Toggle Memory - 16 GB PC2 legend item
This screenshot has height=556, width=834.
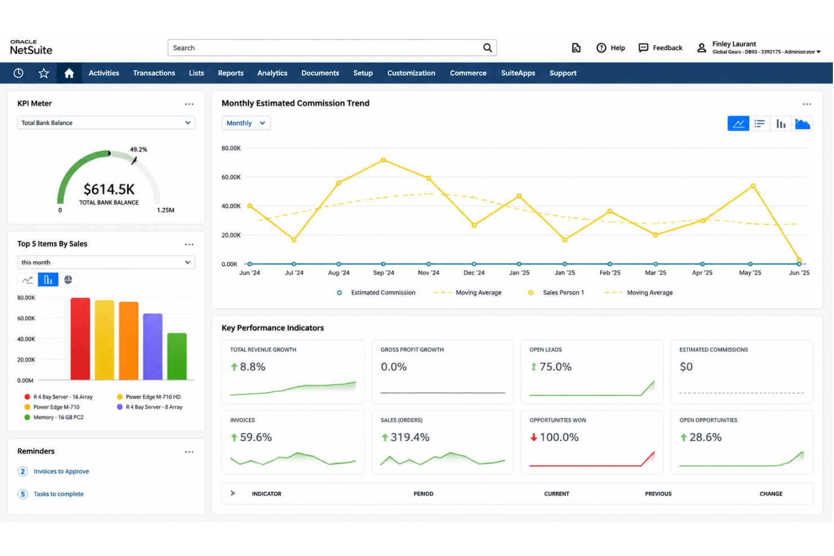[x=54, y=417]
